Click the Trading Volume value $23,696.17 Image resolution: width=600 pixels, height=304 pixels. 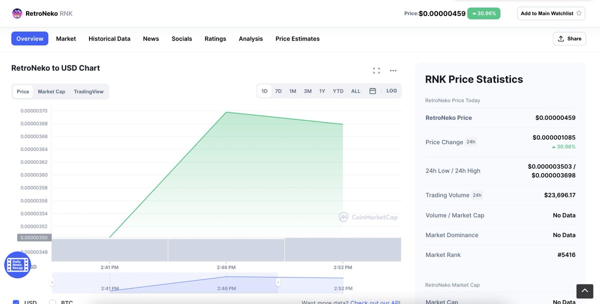[560, 195]
